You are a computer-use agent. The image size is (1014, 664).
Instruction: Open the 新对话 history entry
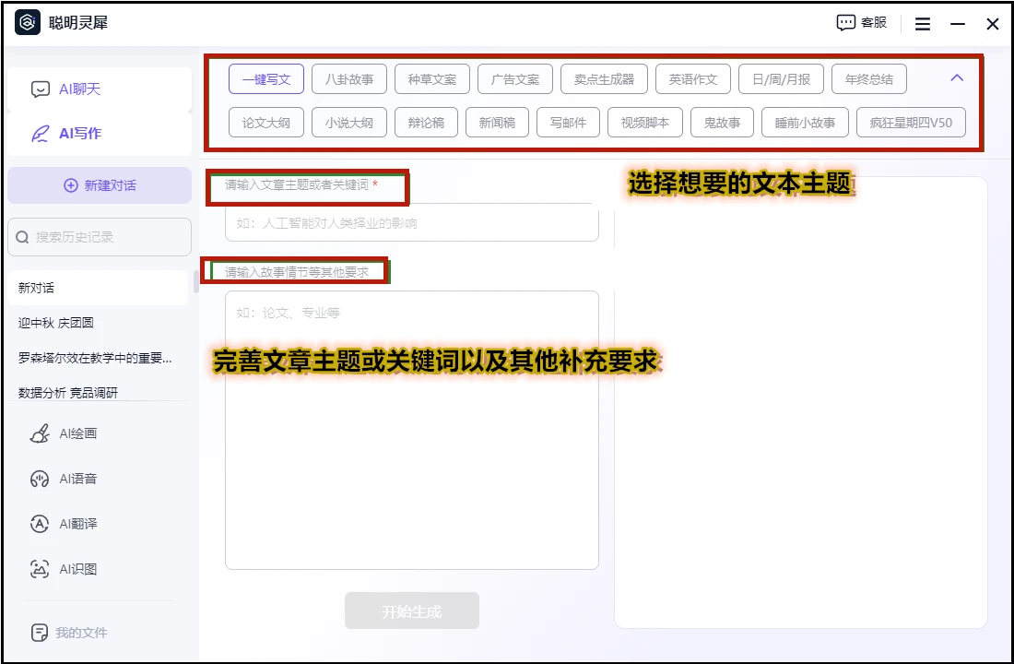(99, 288)
